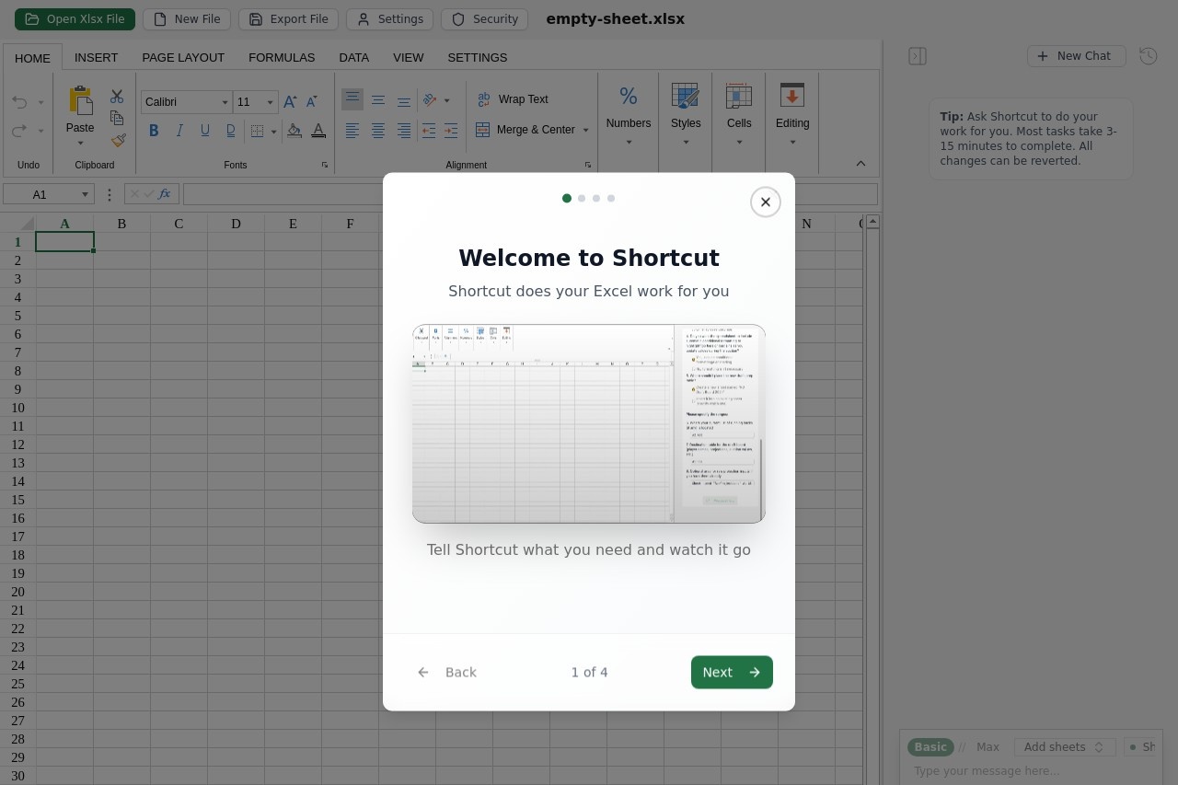This screenshot has width=1178, height=785.
Task: Click the Paste clipboard icon
Action: 80,101
